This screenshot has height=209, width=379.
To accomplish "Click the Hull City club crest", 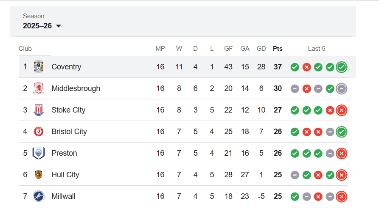I will tap(39, 175).
